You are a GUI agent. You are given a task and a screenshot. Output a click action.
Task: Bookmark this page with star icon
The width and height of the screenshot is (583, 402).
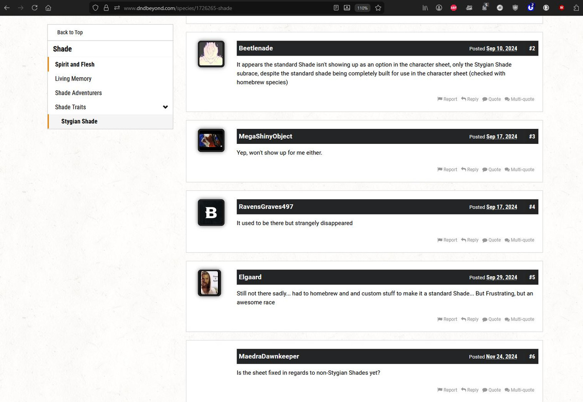(x=378, y=8)
